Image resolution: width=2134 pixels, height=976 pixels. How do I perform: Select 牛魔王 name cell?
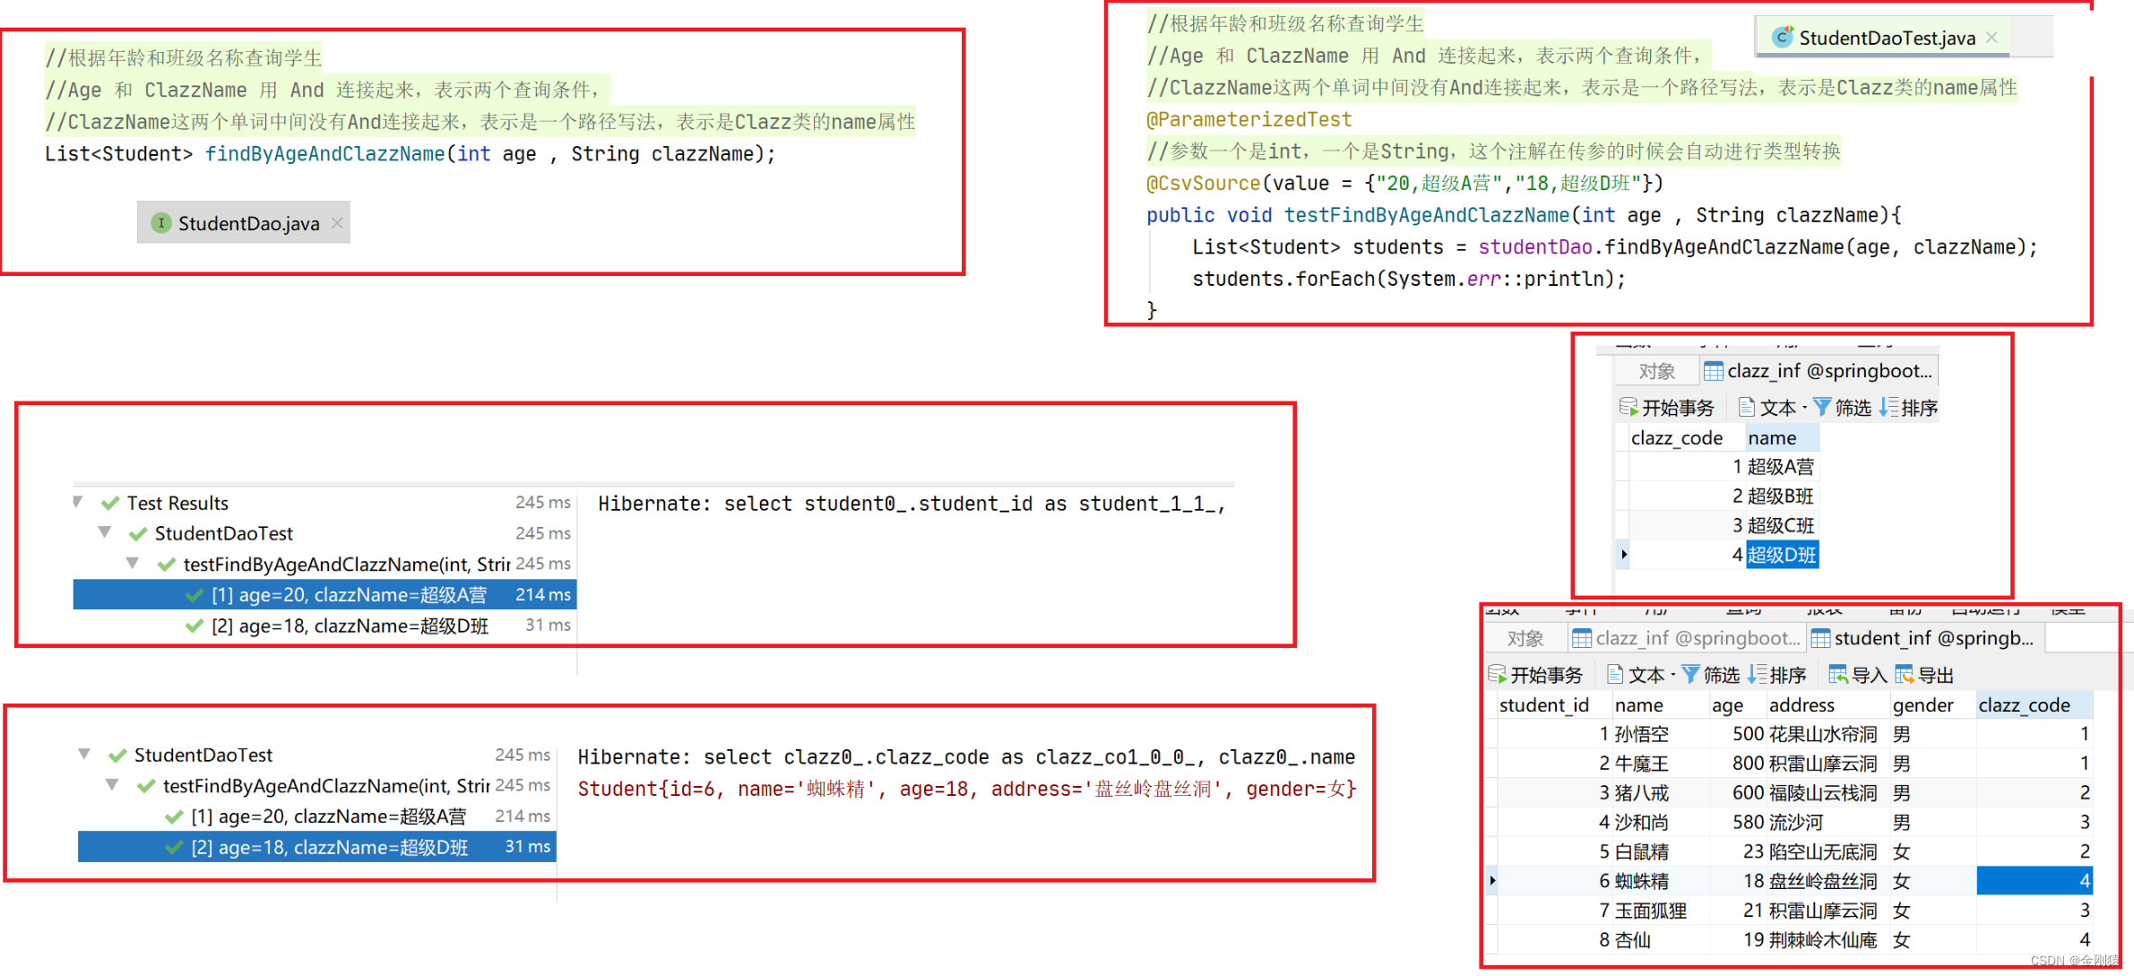1660,764
